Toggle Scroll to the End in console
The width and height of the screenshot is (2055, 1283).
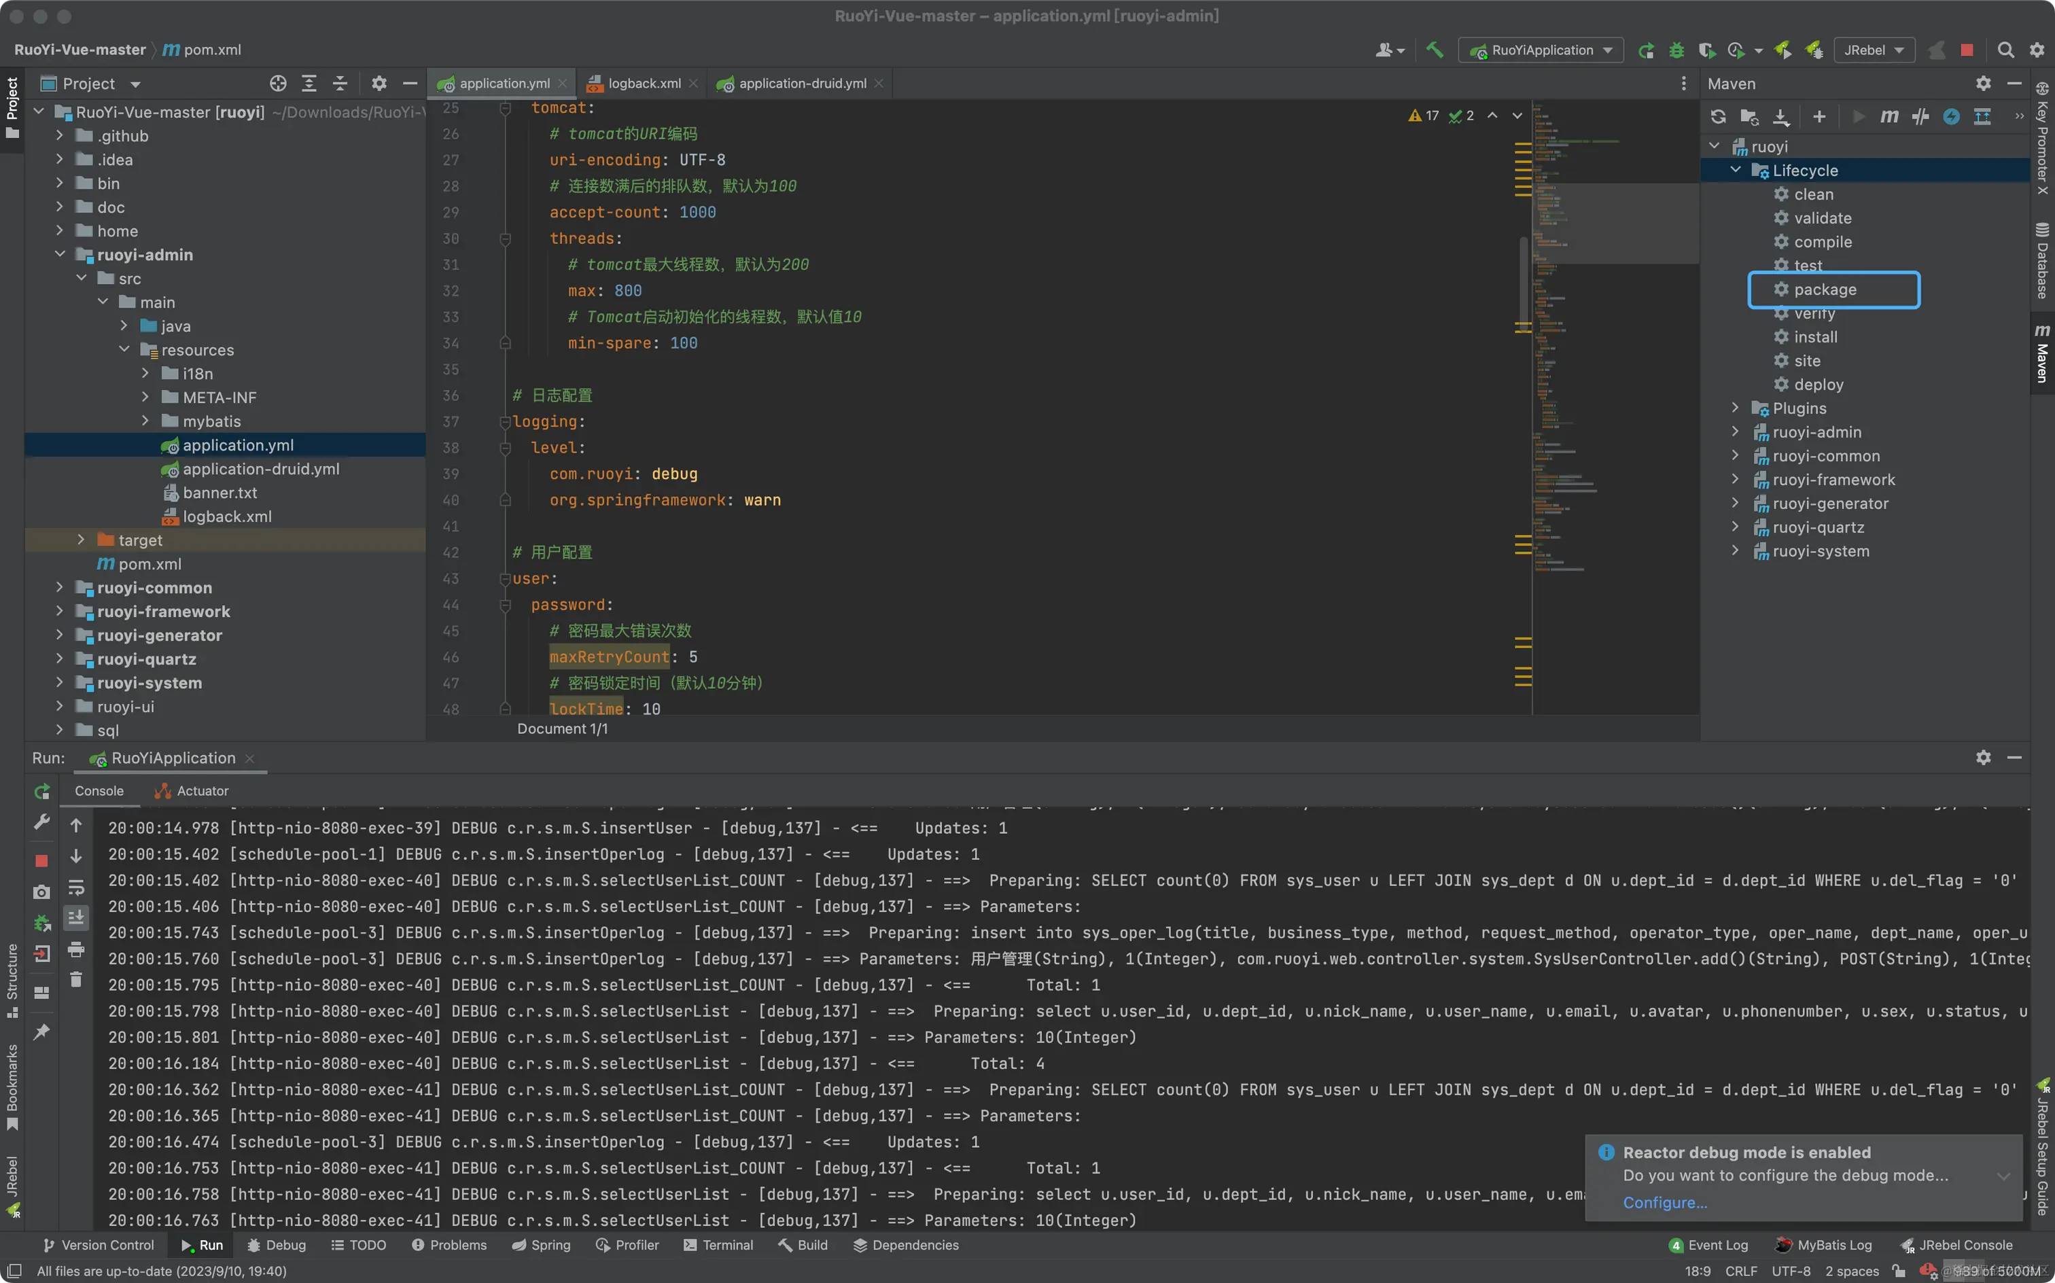pyautogui.click(x=75, y=918)
